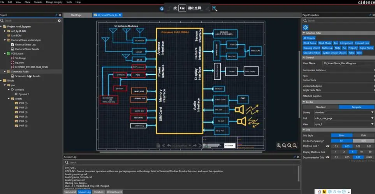The height and width of the screenshot is (194, 375).
Task: Pin the Session Log panel
Action: coord(294,157)
